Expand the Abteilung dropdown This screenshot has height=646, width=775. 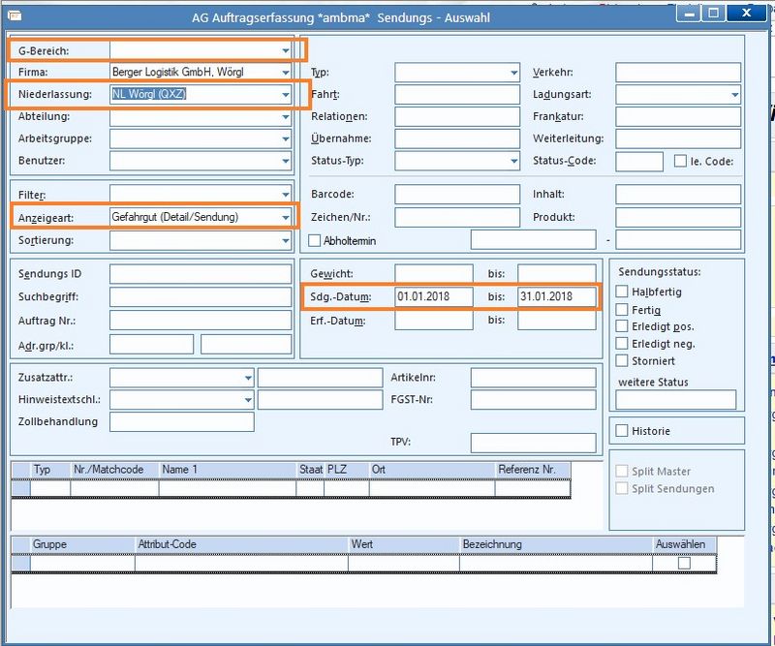point(286,116)
